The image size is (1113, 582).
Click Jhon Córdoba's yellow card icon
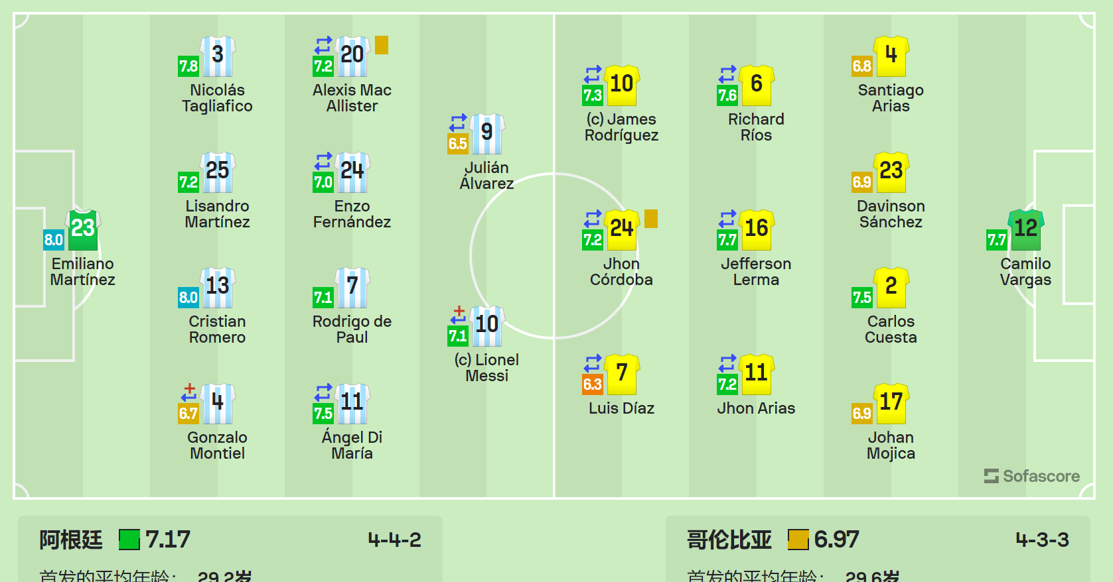pos(651,219)
